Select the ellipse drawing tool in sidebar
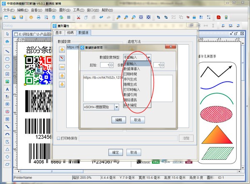Screen dimensions: 250x184 (x=7, y=66)
